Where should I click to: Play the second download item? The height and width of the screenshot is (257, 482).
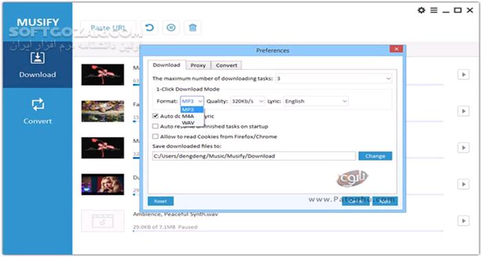[x=463, y=111]
